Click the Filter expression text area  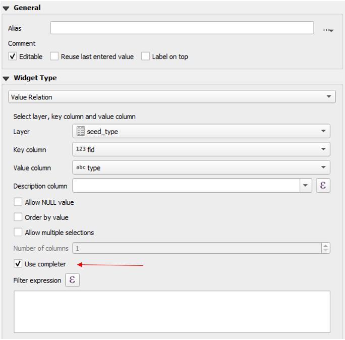(172, 312)
